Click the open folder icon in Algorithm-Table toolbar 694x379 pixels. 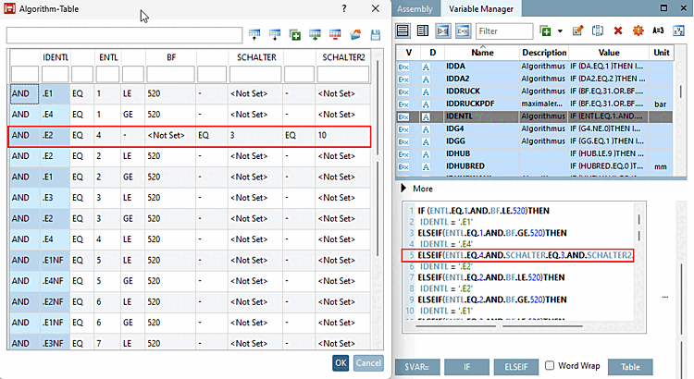tap(355, 34)
